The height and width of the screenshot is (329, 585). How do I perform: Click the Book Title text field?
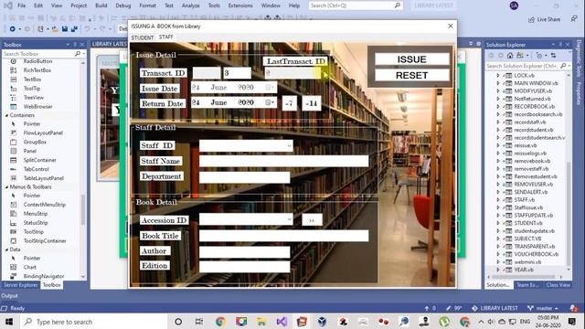(284, 236)
